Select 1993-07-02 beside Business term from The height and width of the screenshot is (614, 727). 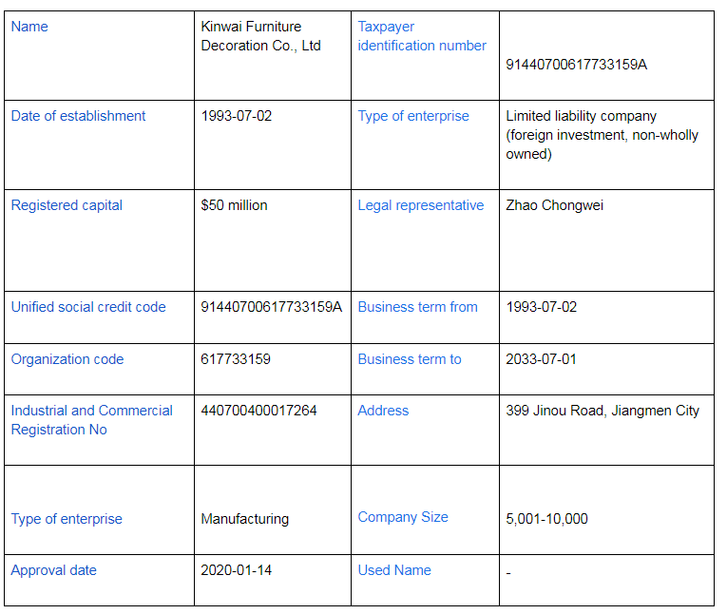[542, 307]
